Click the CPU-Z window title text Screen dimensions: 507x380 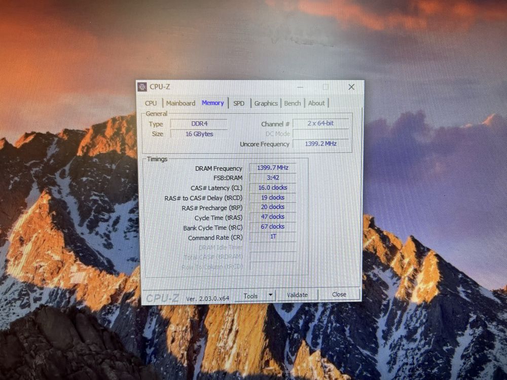tap(160, 87)
